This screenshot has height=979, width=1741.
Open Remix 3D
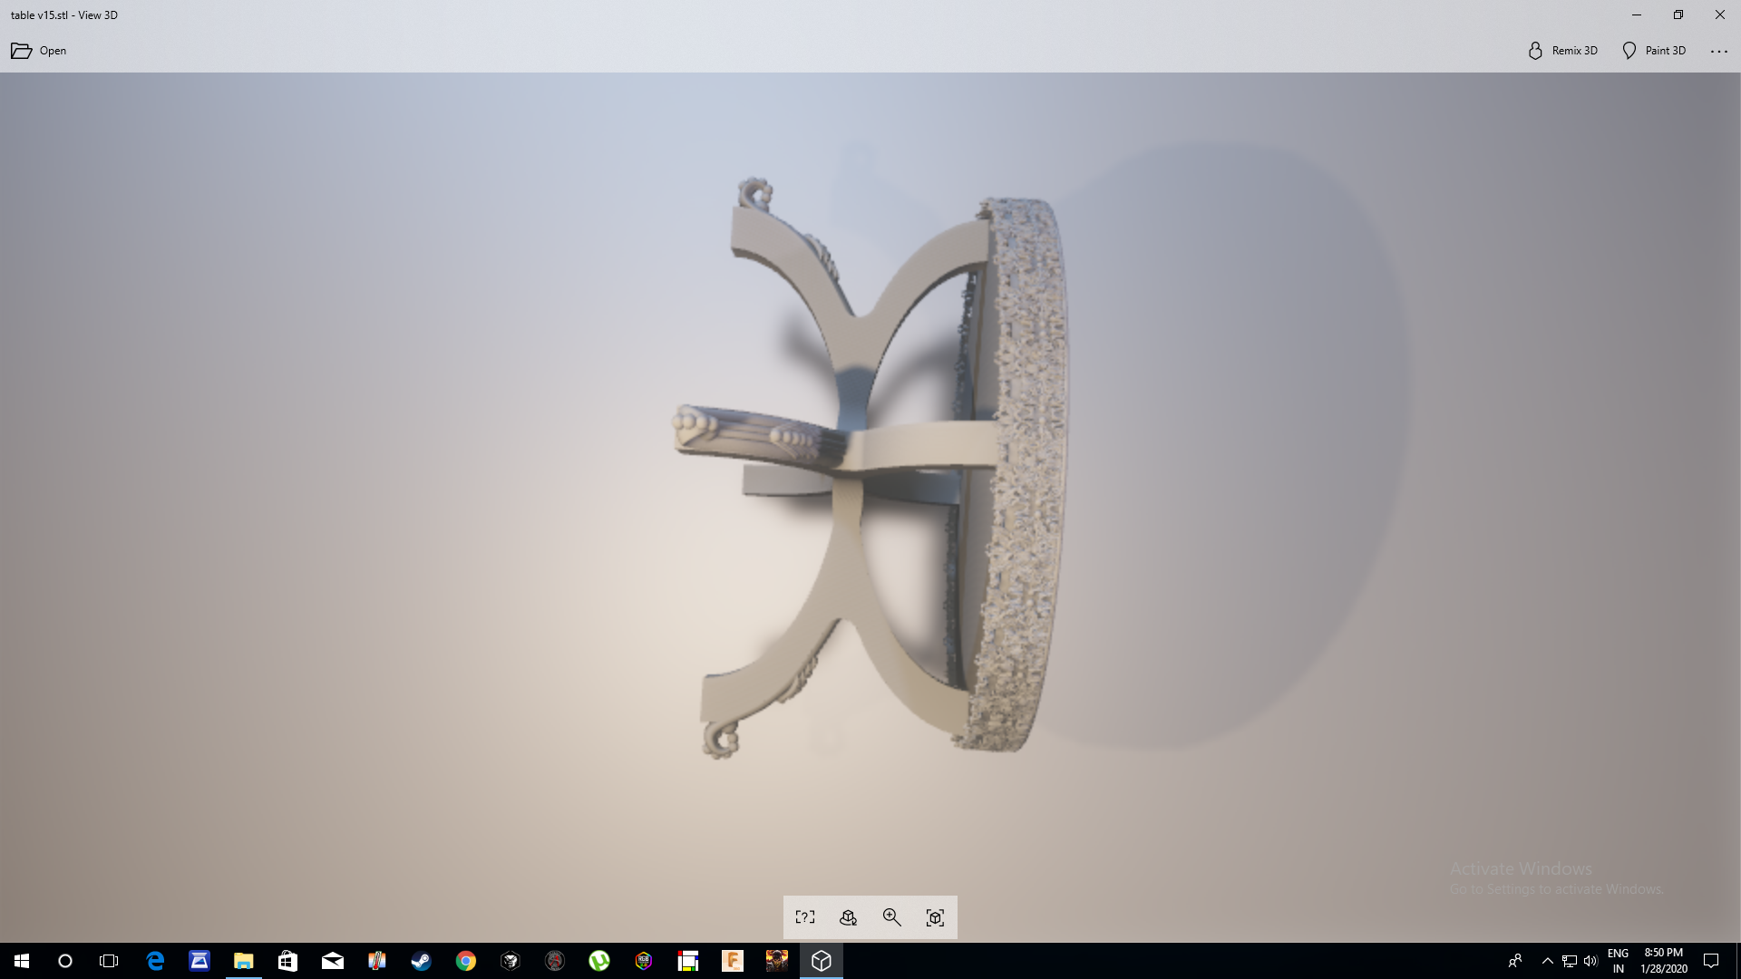coord(1562,51)
